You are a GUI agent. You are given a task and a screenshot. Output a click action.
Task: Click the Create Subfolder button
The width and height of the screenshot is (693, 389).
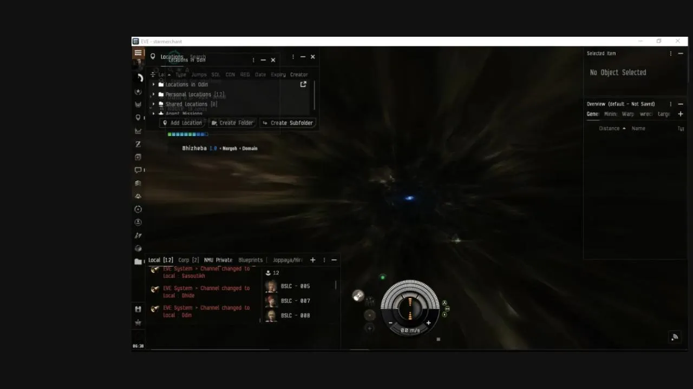[x=287, y=123]
